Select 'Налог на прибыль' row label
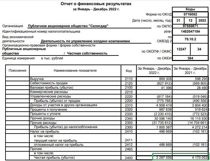The image size is (210, 161). 45,132
